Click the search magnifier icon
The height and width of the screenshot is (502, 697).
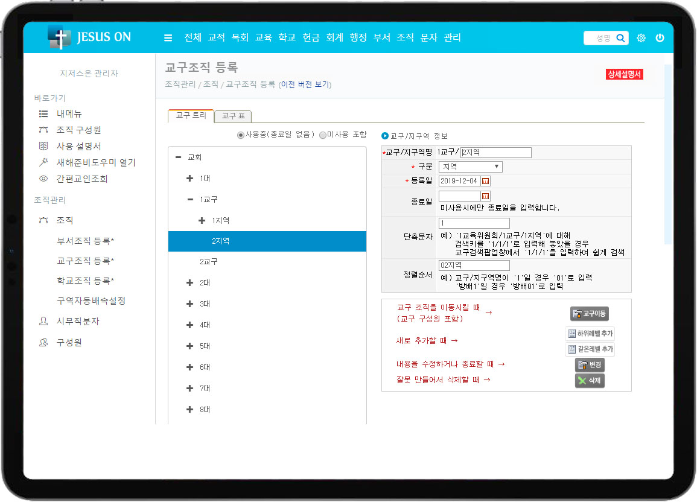pyautogui.click(x=620, y=38)
